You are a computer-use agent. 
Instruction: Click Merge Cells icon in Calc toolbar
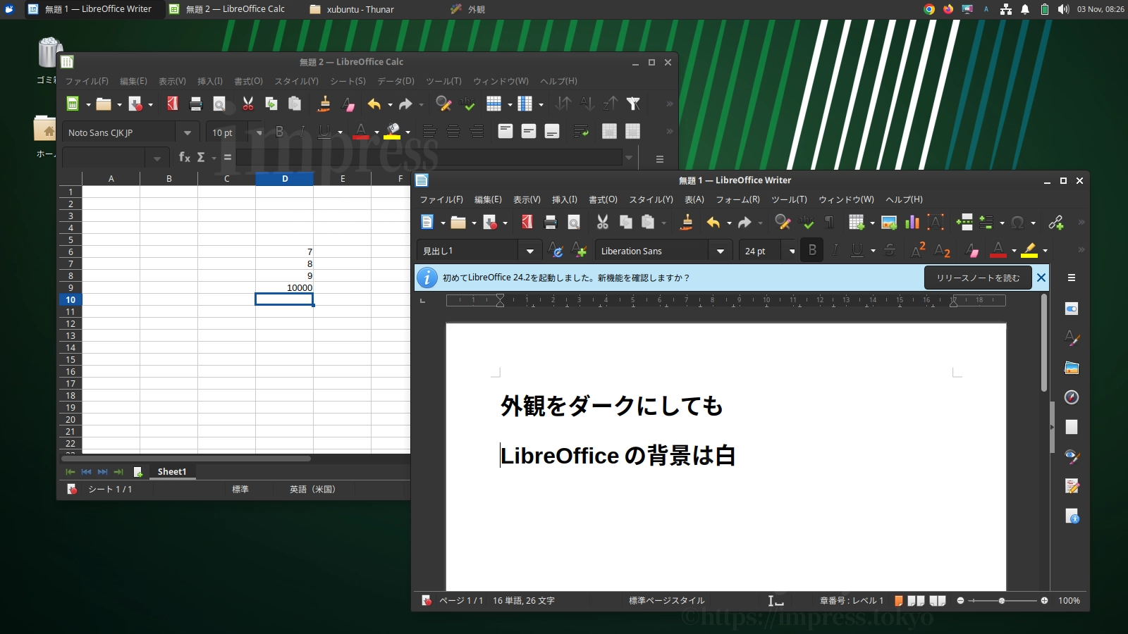pos(610,132)
